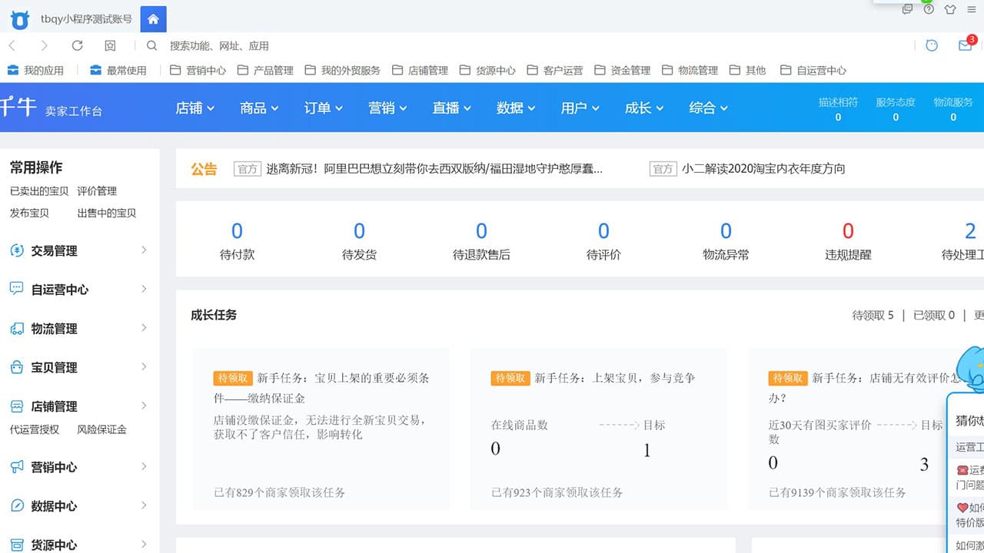Click the help question mark icon
The image size is (984, 553).
[926, 9]
